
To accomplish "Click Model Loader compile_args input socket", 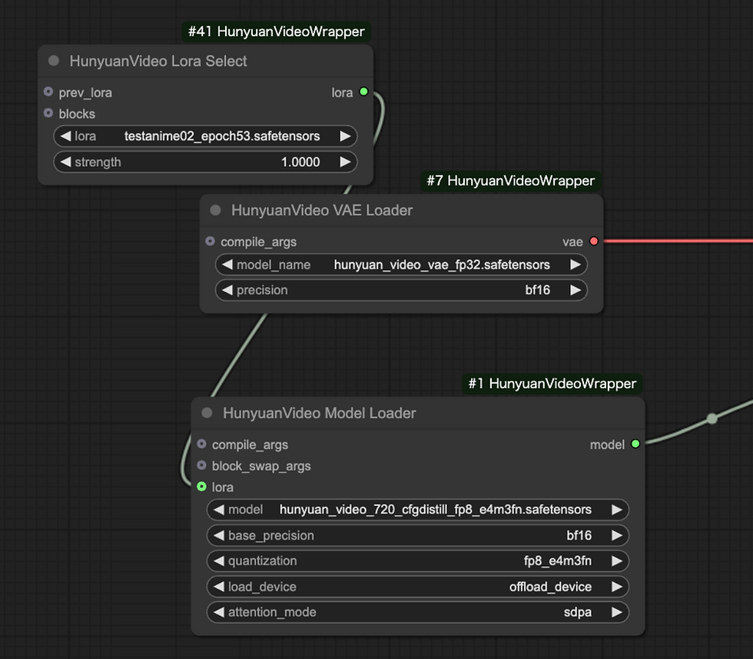I will (201, 444).
